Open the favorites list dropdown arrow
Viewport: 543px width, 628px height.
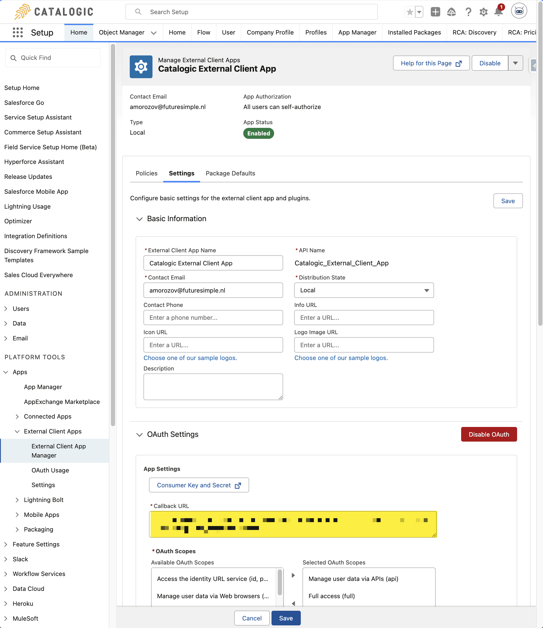419,12
